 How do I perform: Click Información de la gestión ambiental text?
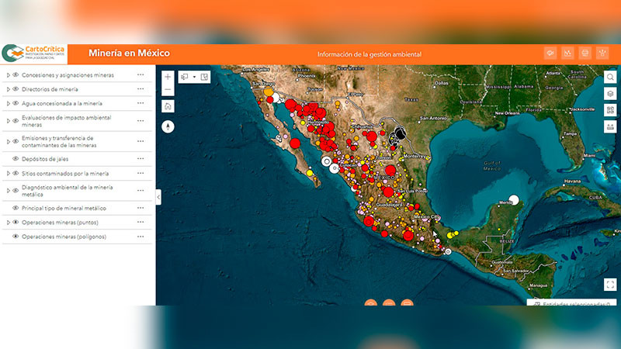tap(369, 54)
